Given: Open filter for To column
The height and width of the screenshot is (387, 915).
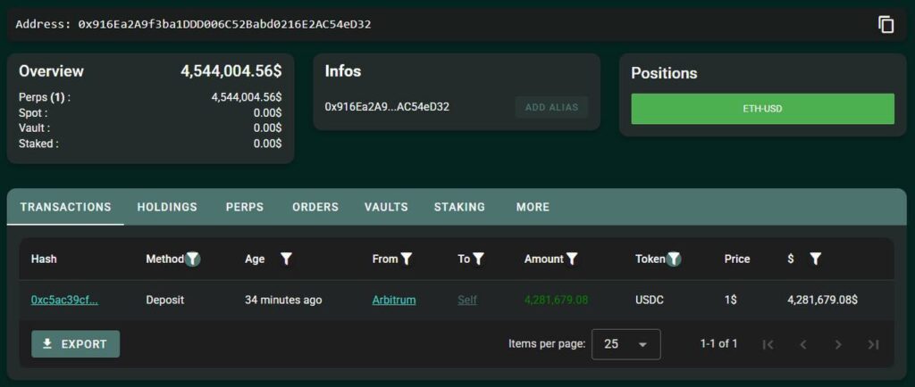Looking at the screenshot, I should [478, 259].
